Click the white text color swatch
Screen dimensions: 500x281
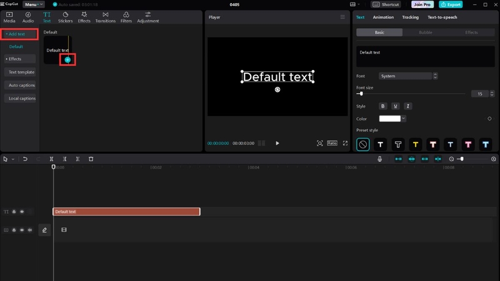point(389,119)
